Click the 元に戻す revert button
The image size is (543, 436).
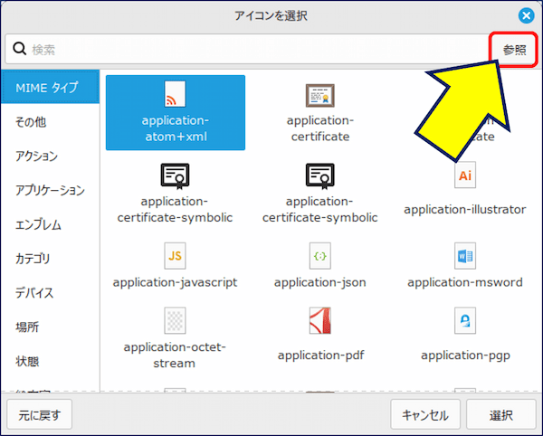coord(38,415)
